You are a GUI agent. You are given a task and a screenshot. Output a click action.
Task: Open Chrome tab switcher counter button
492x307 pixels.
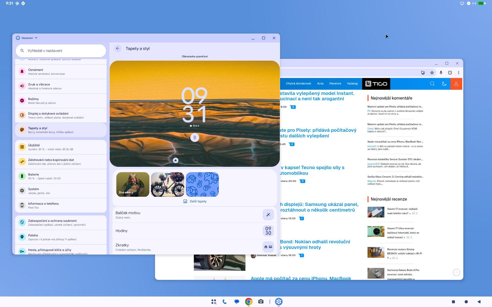tap(450, 73)
